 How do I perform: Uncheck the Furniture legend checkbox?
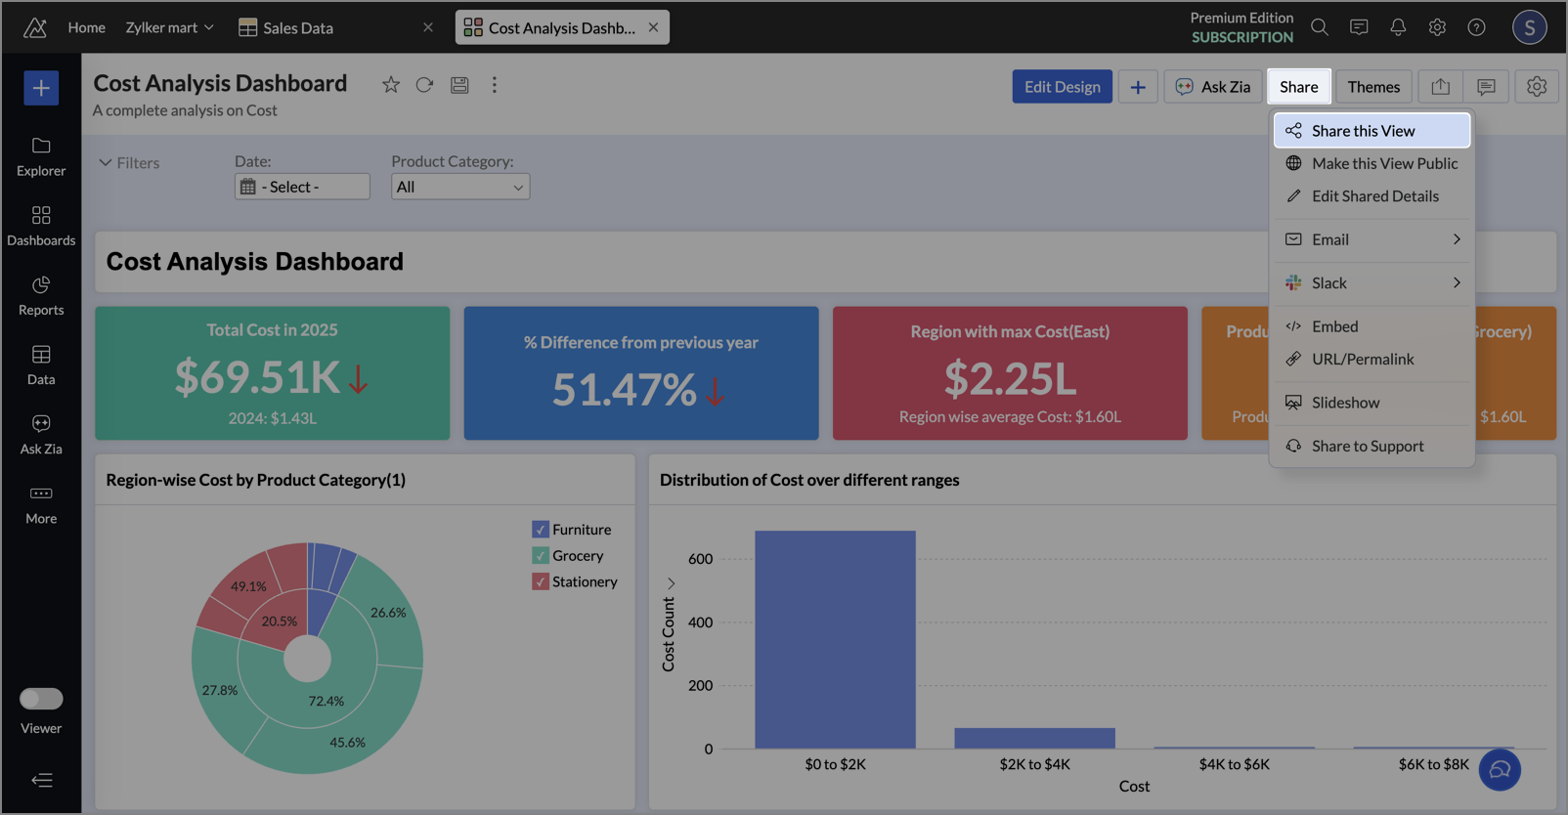541,530
